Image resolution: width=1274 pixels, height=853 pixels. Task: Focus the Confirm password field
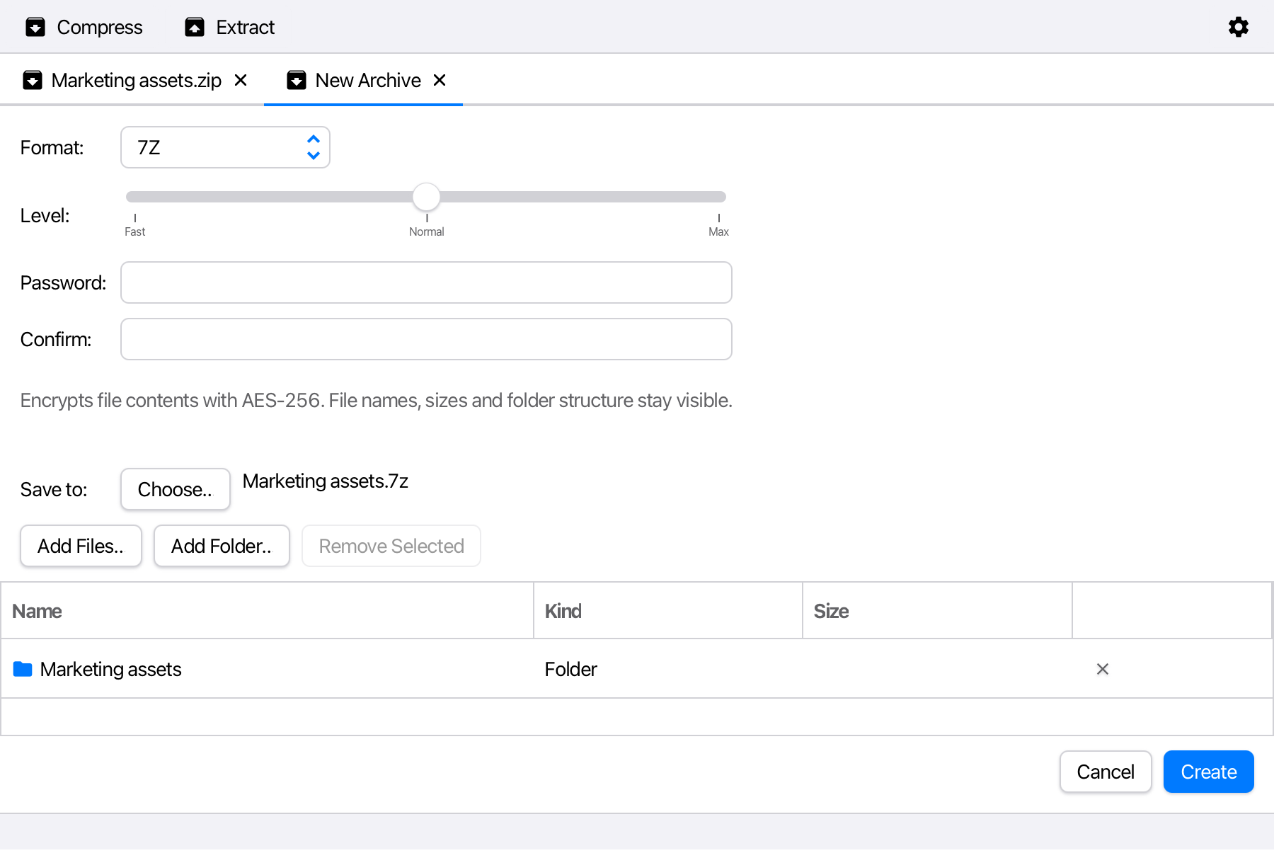click(426, 339)
